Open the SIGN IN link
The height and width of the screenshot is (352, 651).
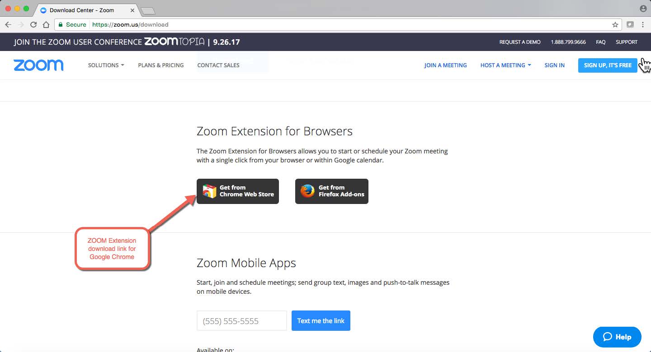(554, 65)
